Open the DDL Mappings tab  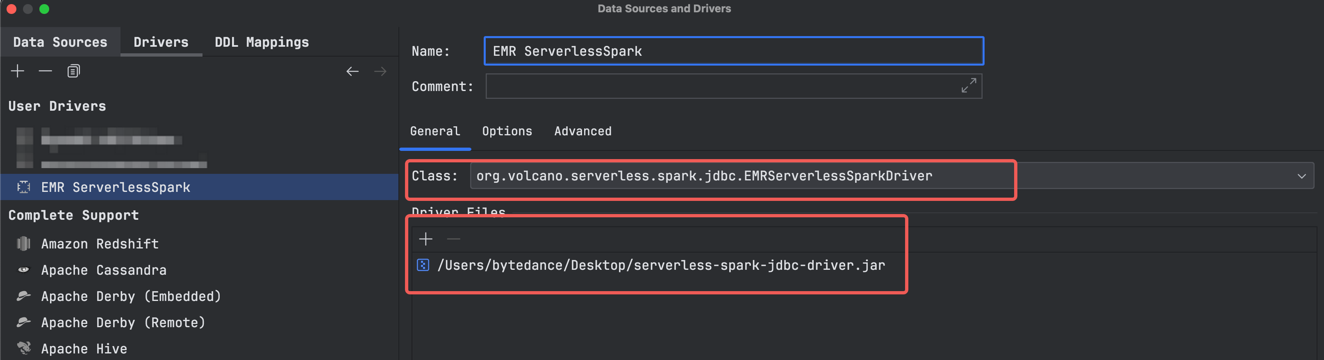tap(262, 42)
